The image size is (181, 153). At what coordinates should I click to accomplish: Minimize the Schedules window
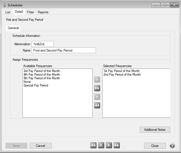tap(155, 5)
